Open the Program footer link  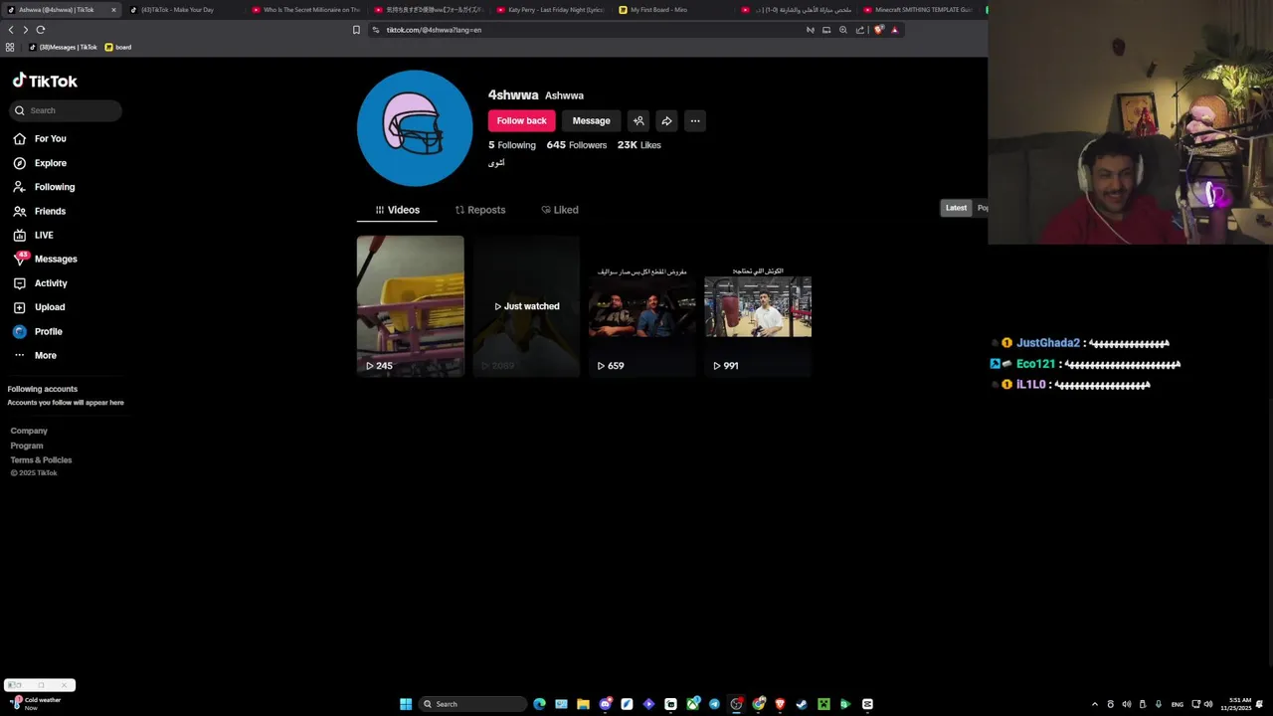27,446
